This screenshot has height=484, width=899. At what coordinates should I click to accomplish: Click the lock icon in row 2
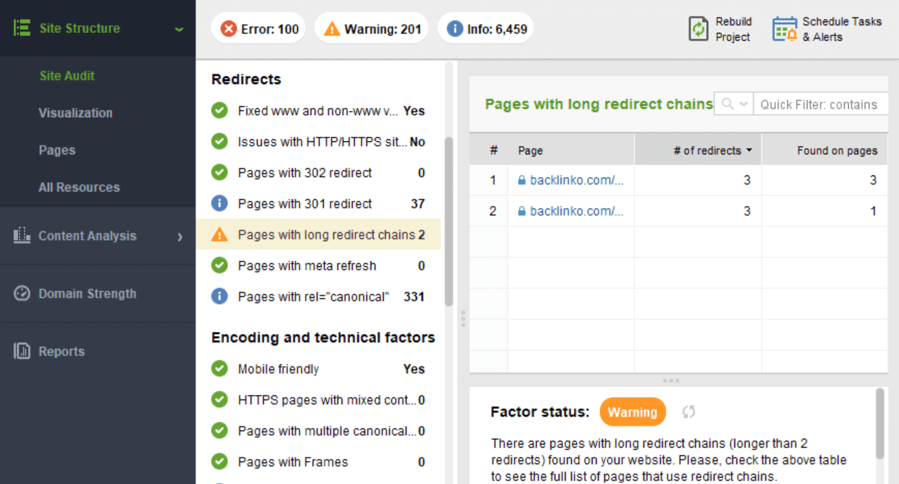click(x=521, y=211)
